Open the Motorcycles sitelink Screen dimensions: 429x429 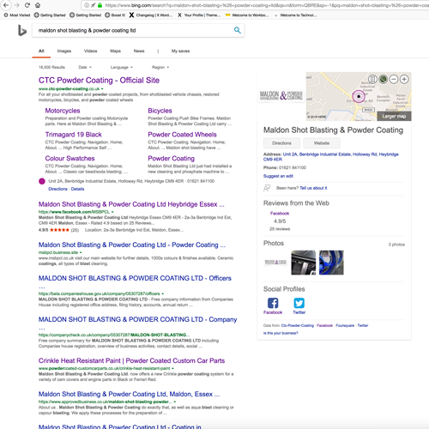pos(63,111)
